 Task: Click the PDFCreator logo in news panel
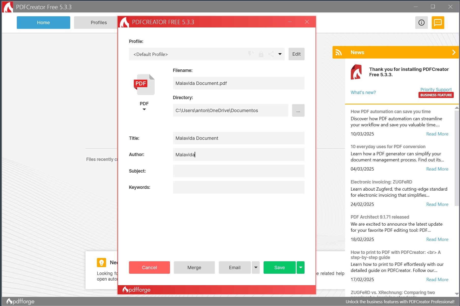click(x=356, y=72)
